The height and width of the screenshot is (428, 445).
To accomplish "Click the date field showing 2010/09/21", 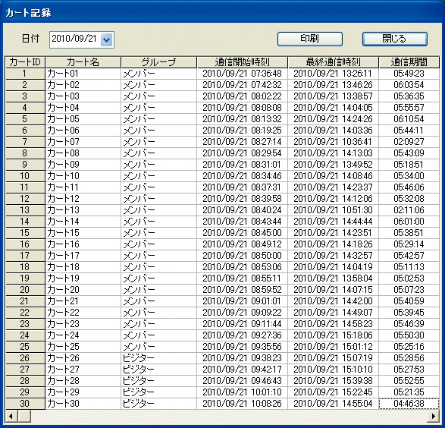I will (82, 39).
